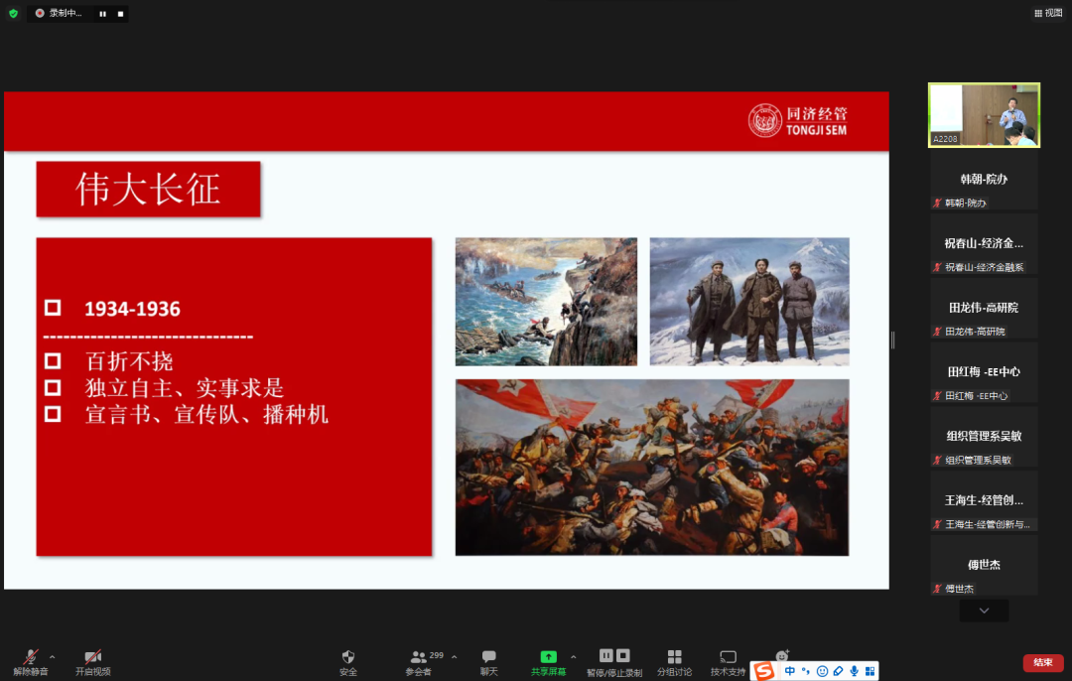Open the reactions smiley icon
Image resolution: width=1072 pixels, height=681 pixels.
(x=782, y=656)
